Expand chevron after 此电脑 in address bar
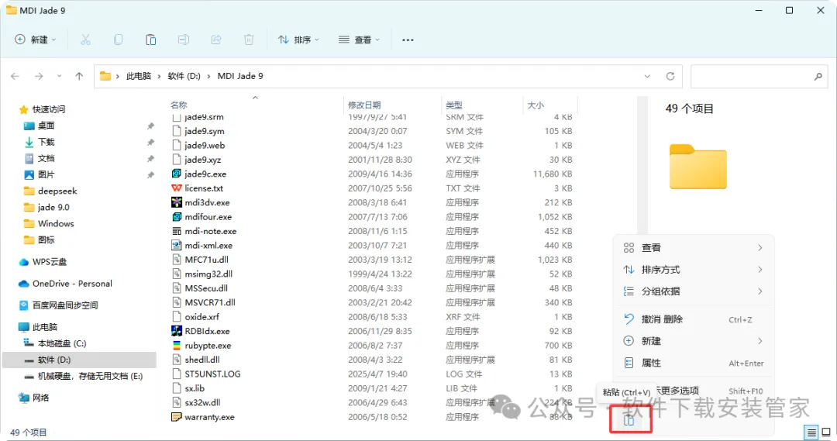This screenshot has height=441, width=837. [159, 77]
